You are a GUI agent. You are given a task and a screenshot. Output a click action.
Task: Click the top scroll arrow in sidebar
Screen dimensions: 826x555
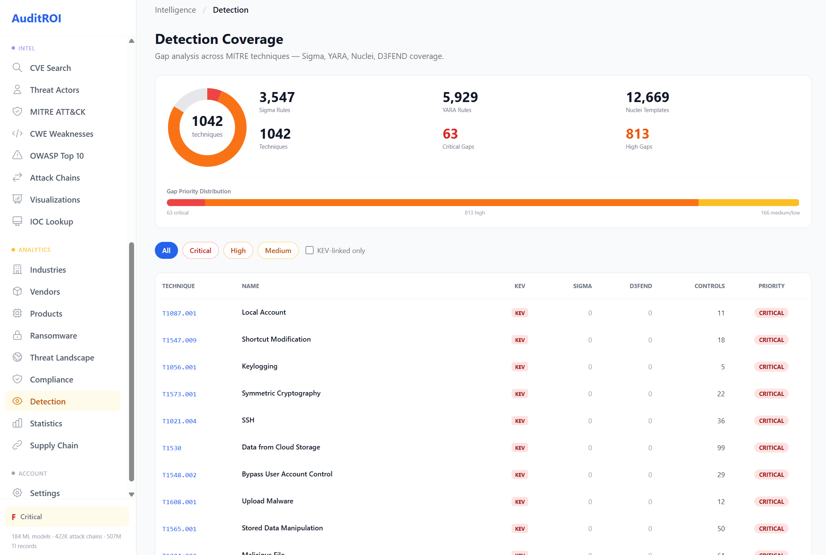131,40
